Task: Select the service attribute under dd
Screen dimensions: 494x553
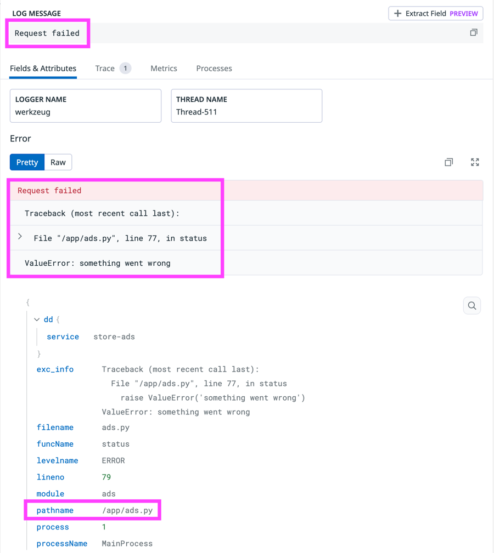Action: [x=63, y=337]
